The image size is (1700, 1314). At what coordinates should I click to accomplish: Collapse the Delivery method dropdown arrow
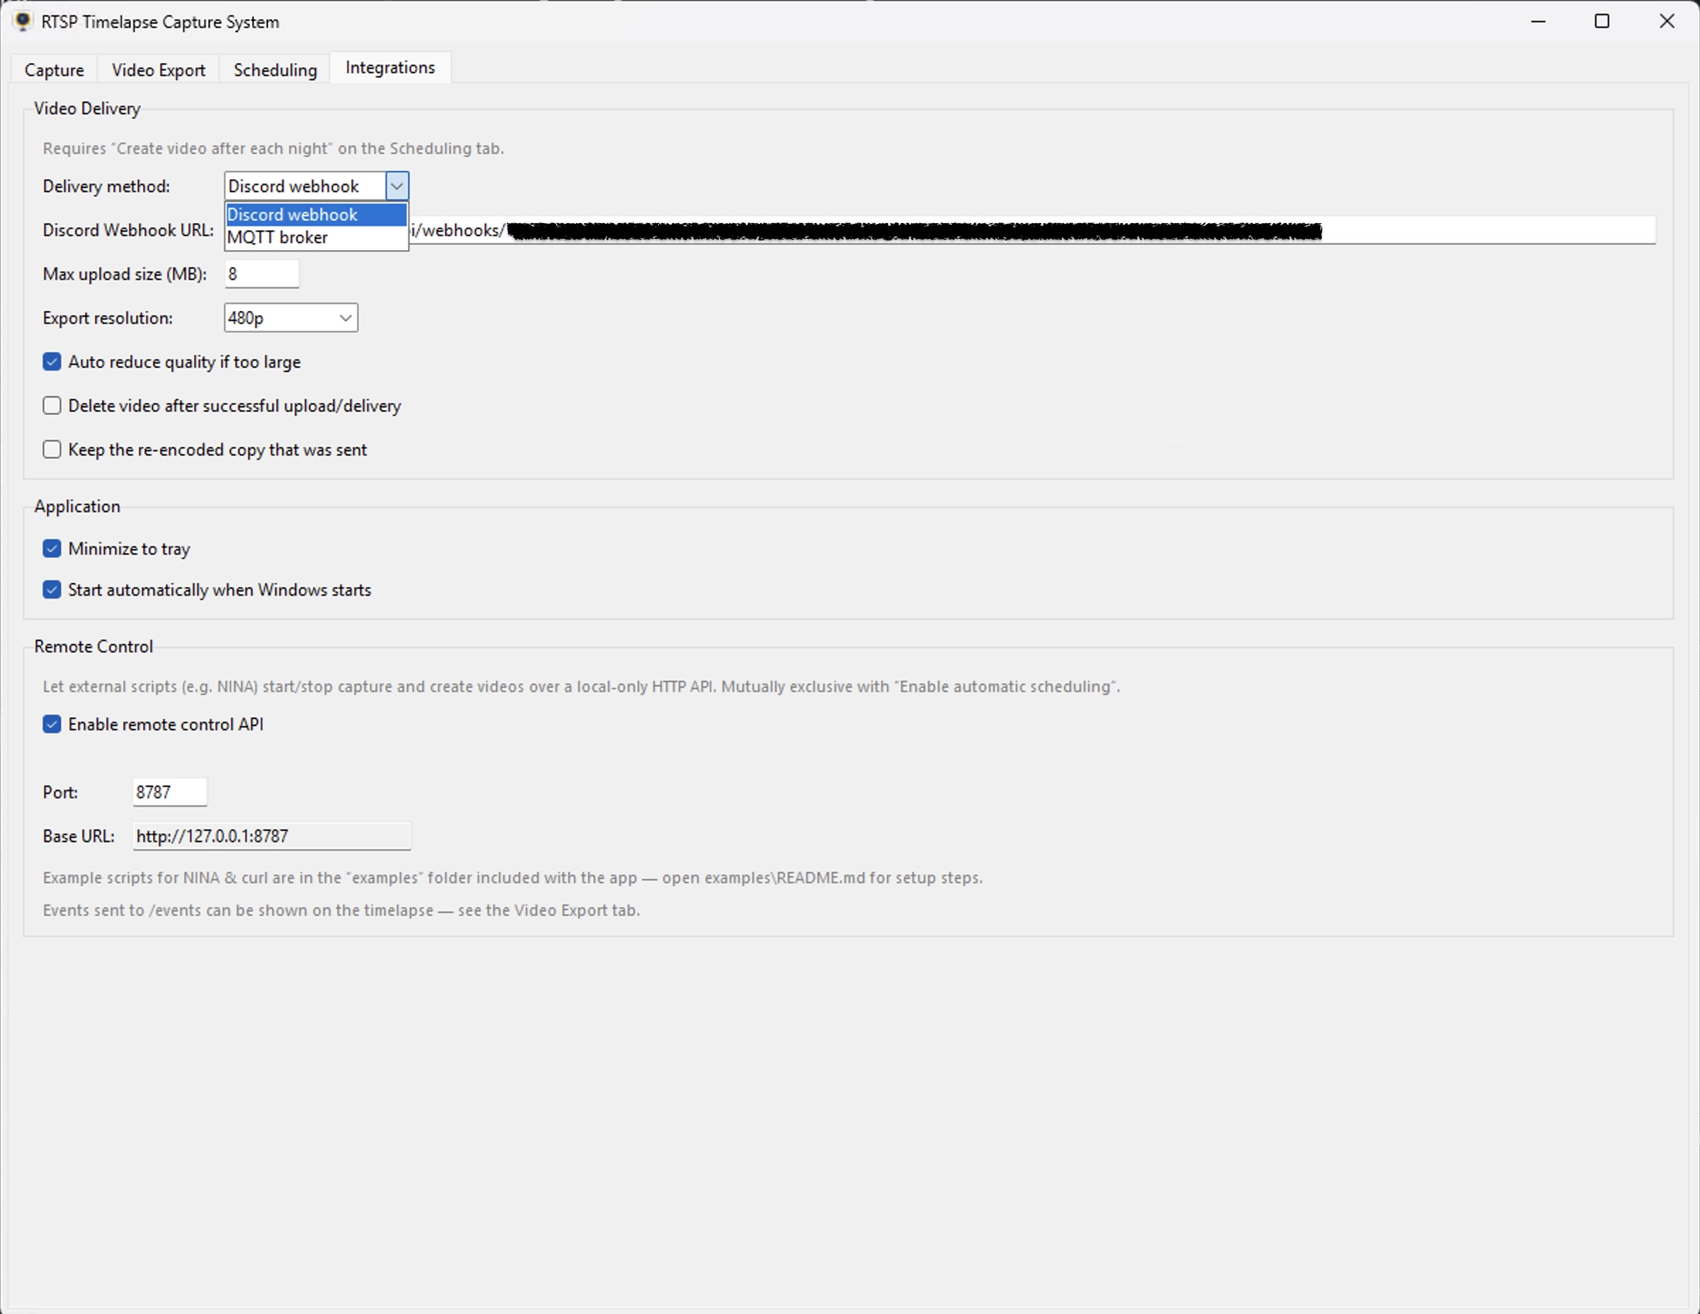(396, 186)
